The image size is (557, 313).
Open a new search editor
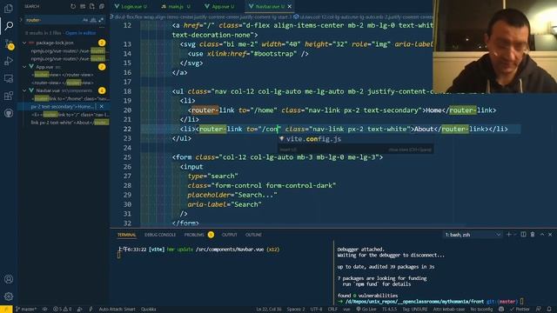coord(92,6)
